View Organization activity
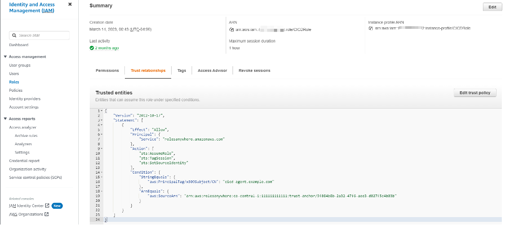The width and height of the screenshot is (506, 225). coord(27,169)
